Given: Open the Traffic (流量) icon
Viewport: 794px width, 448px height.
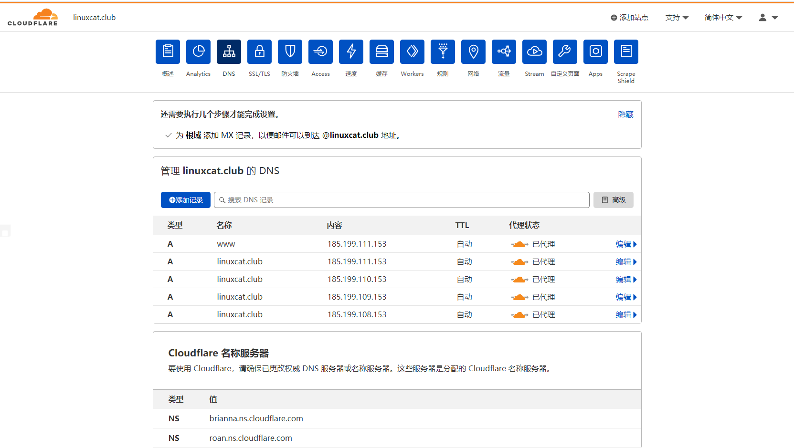Looking at the screenshot, I should tap(504, 52).
